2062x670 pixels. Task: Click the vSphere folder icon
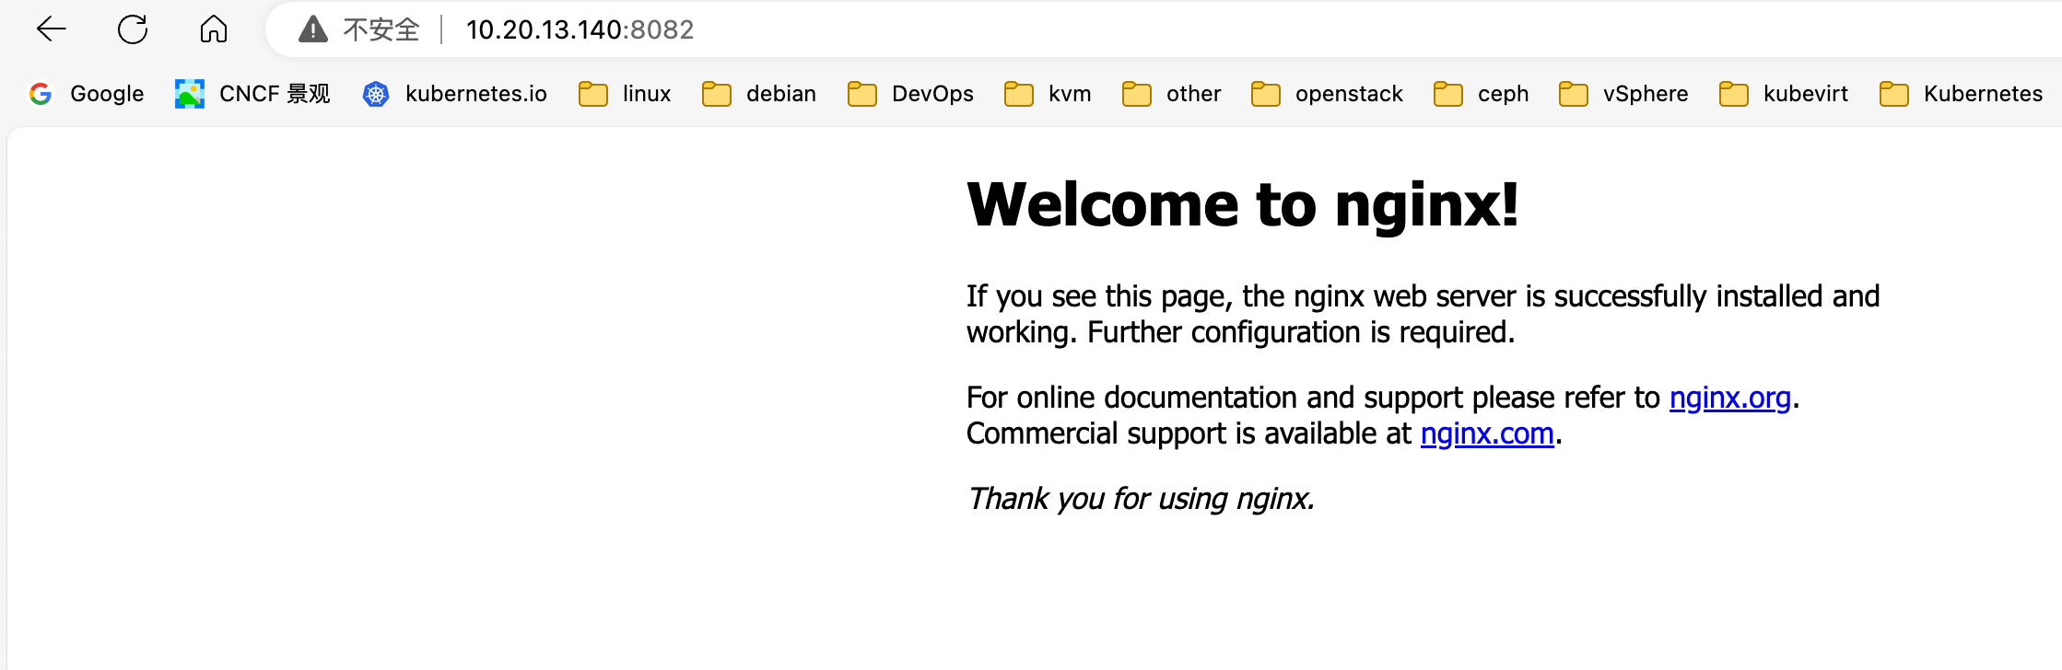click(x=1573, y=94)
